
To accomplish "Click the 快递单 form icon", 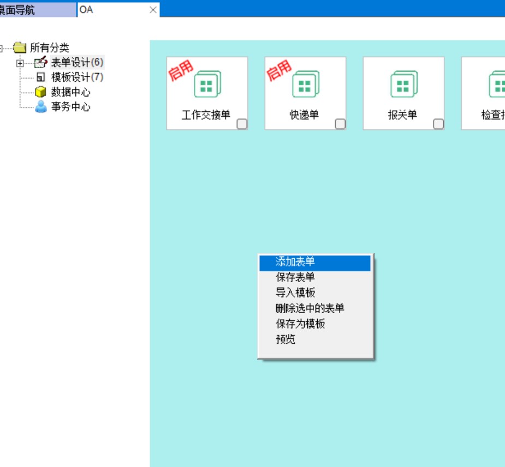I will click(305, 86).
